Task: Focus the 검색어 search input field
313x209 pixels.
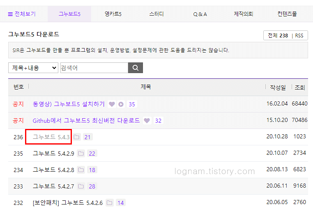Action: pyautogui.click(x=94, y=68)
